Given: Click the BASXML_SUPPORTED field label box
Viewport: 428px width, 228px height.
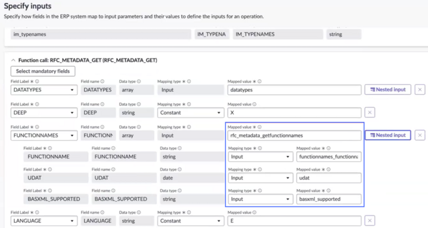Looking at the screenshot, I should tap(55, 199).
